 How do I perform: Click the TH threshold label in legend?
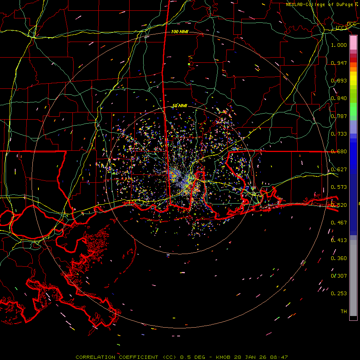pos(344,312)
